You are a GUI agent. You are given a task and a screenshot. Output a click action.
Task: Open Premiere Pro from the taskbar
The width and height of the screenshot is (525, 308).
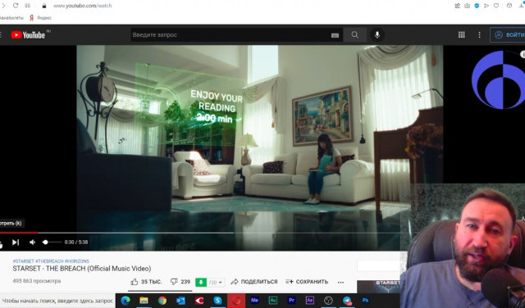291,301
